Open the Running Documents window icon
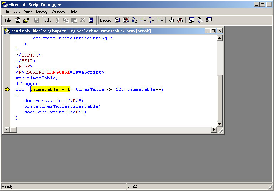This screenshot has width=274, height=191. point(192,20)
